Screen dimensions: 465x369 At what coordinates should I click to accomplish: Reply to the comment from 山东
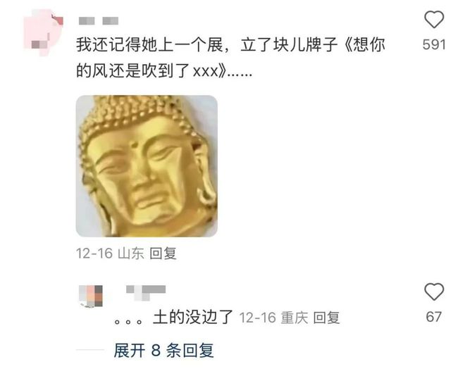[x=163, y=254]
